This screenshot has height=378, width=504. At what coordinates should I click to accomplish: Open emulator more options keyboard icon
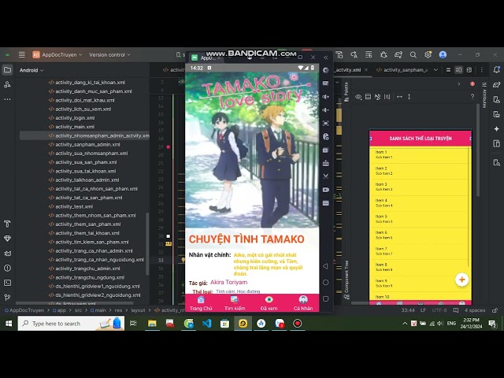pos(325,203)
